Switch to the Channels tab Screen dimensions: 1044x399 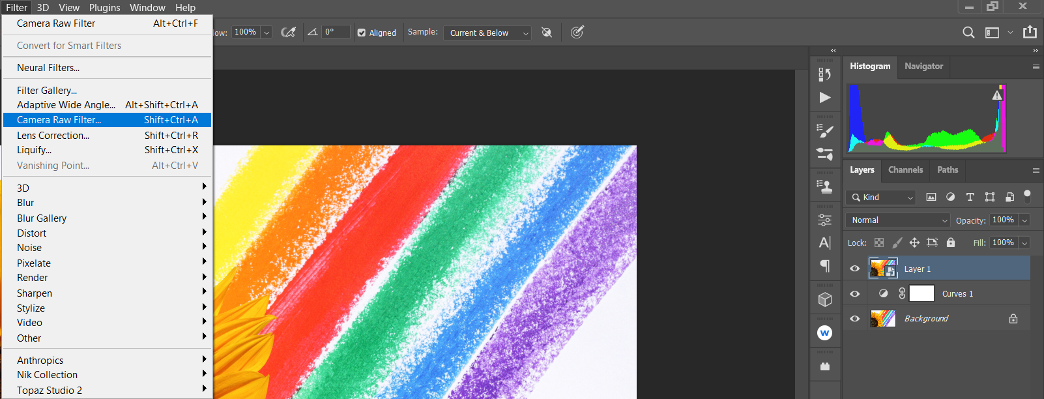905,170
